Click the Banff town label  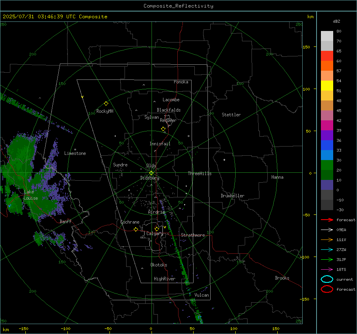[x=65, y=221]
